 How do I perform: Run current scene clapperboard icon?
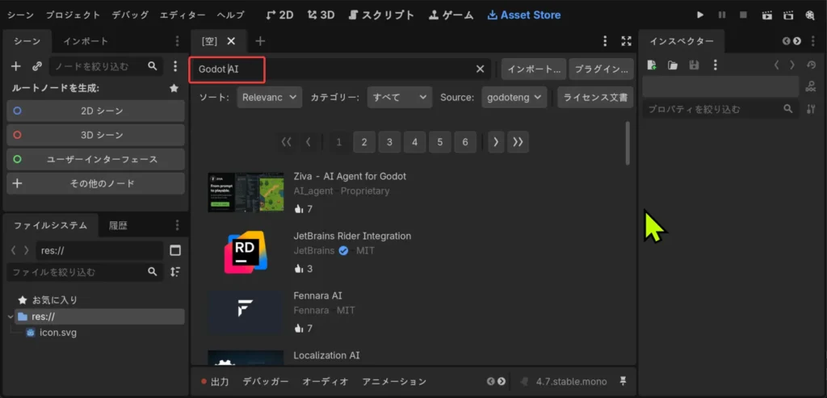767,15
